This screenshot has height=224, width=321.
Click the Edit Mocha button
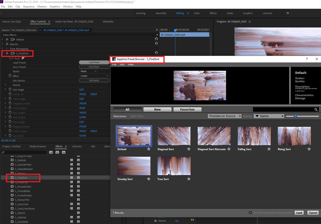tap(94, 80)
